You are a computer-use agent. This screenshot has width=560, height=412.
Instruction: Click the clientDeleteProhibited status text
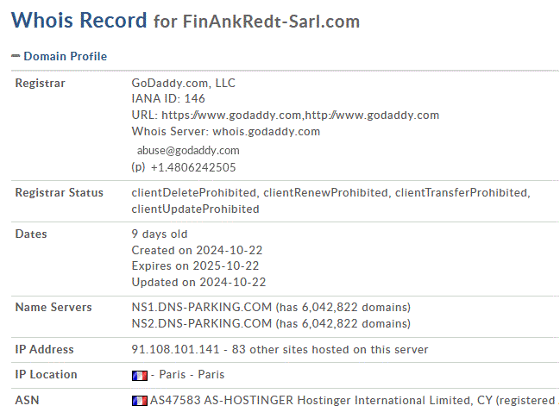click(194, 192)
